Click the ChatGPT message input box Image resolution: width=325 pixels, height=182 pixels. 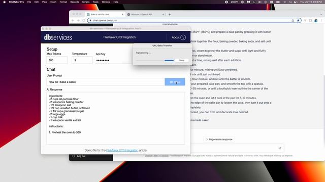click(x=234, y=148)
